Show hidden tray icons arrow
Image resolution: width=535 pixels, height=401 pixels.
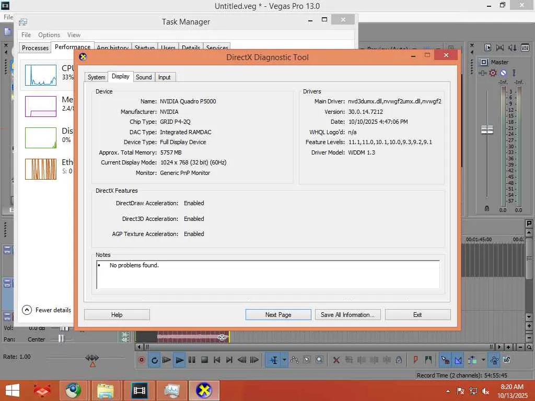[448, 391]
